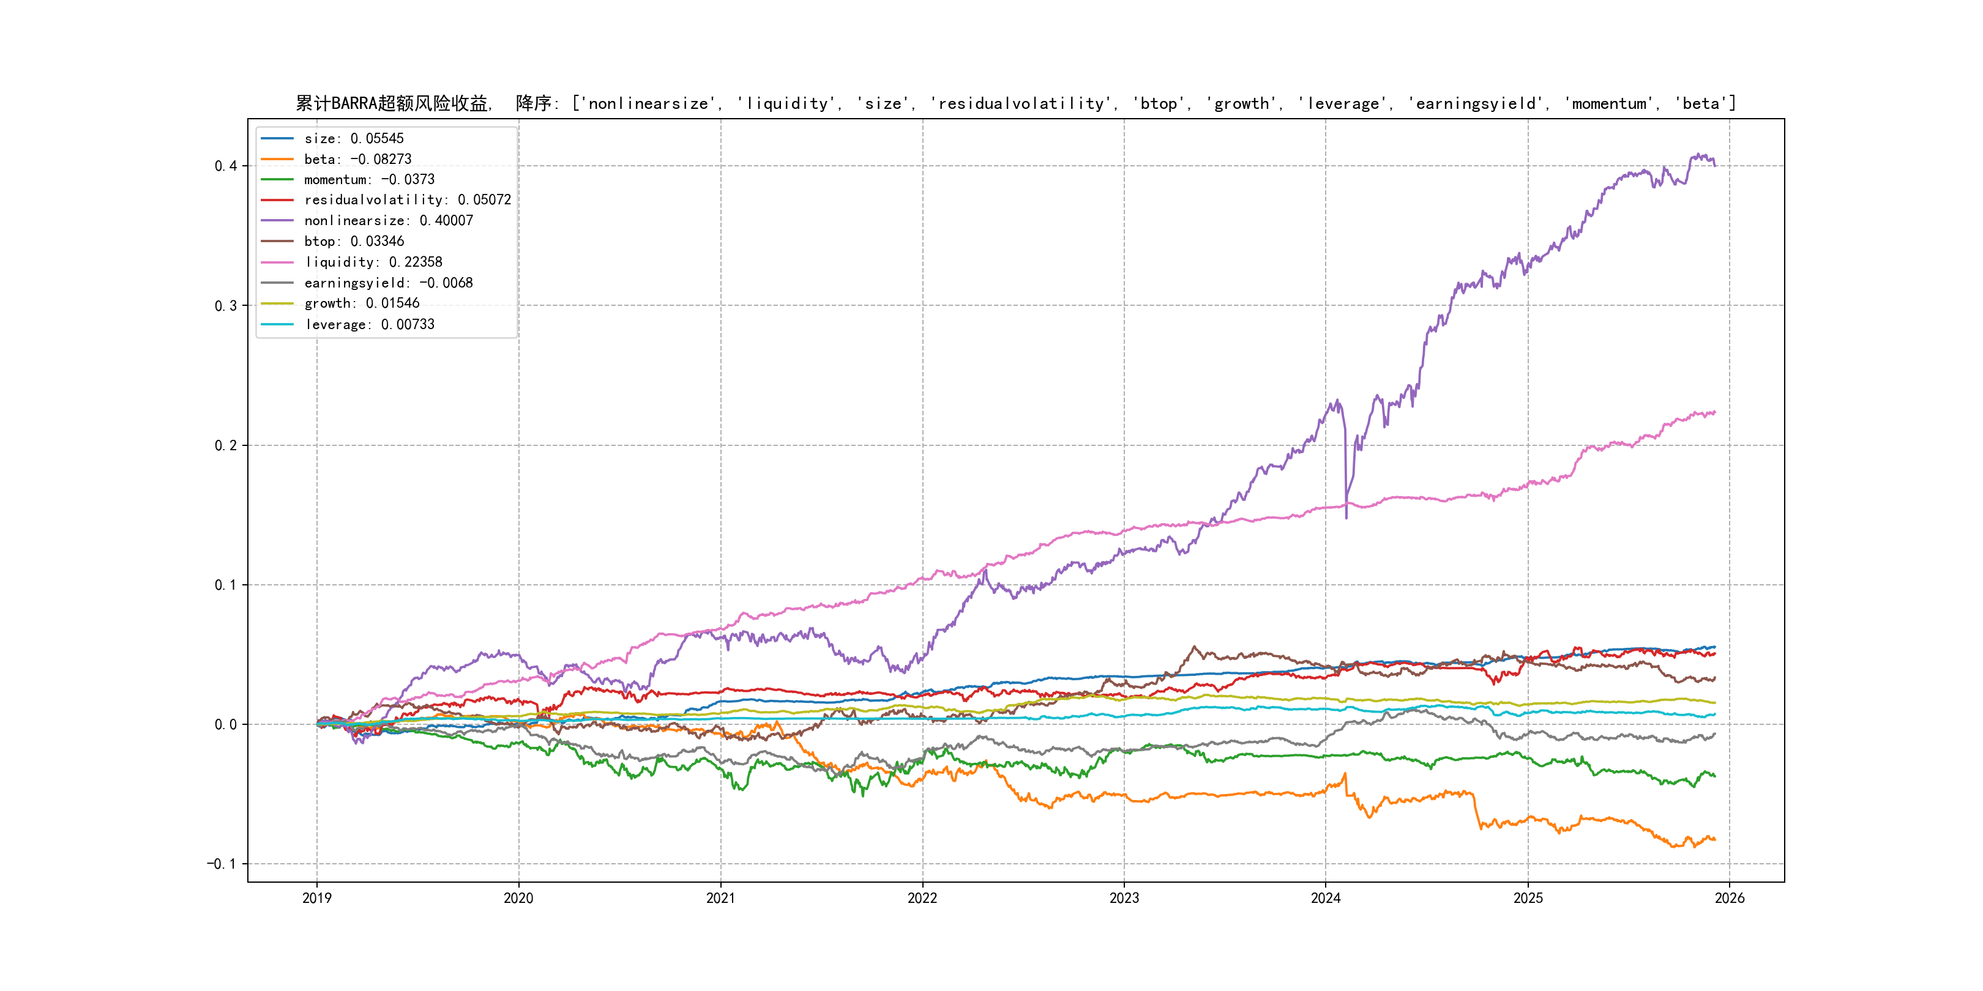Click the cyan leverage legend line swatch
The image size is (1983, 991).
tap(277, 325)
